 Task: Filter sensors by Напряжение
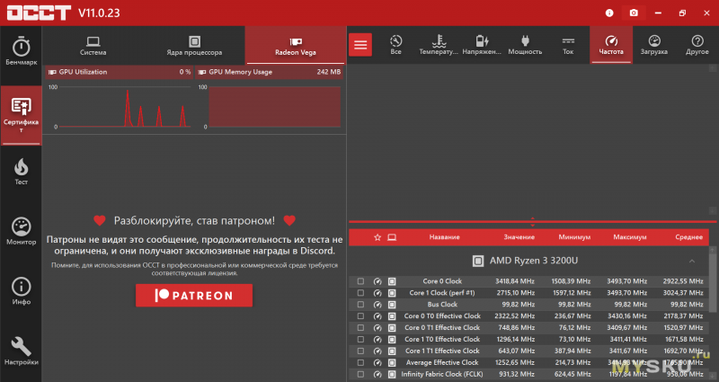coord(482,45)
